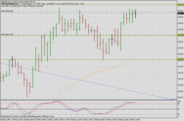
Task: Click the 207.80 price scale value
Action: (180, 54)
